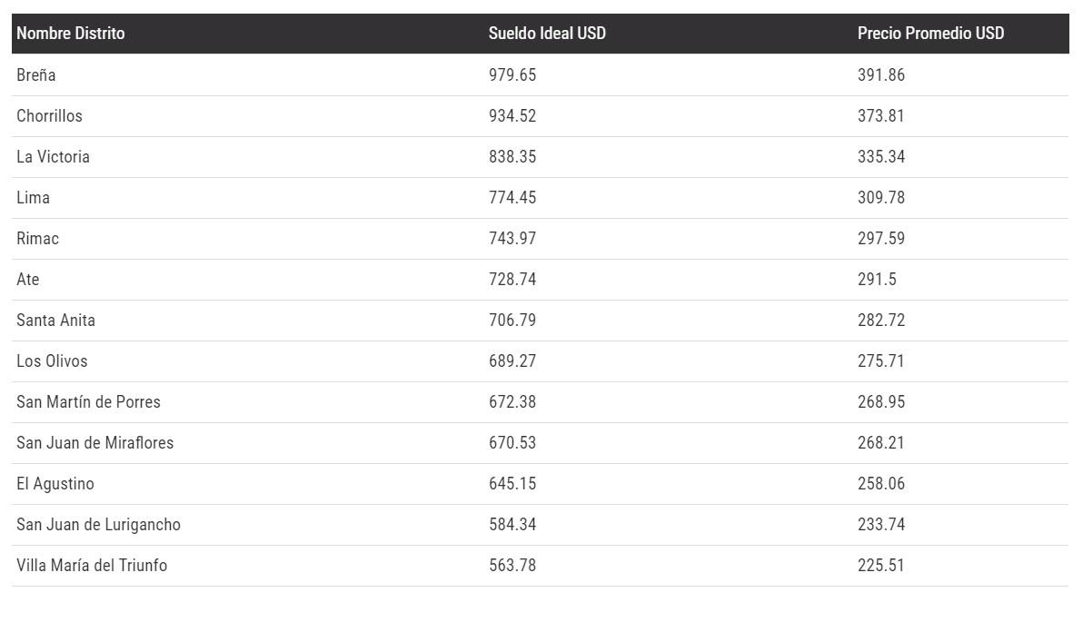Viewport: 1083px width, 622px height.
Task: Click the 291.5 price cell
Action: 877,280
